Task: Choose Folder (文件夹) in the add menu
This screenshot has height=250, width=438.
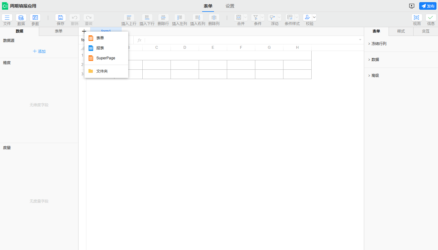Action: [102, 71]
